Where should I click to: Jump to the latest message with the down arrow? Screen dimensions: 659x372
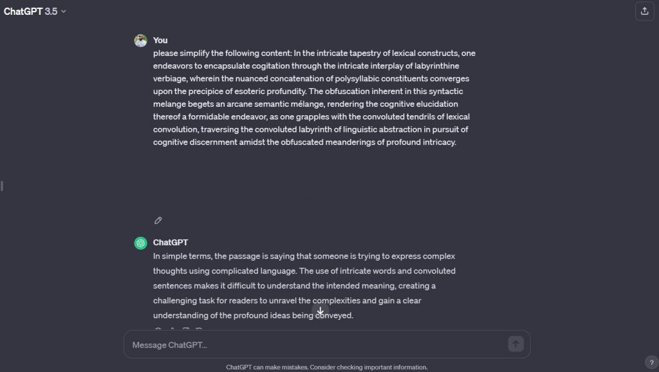[320, 312]
